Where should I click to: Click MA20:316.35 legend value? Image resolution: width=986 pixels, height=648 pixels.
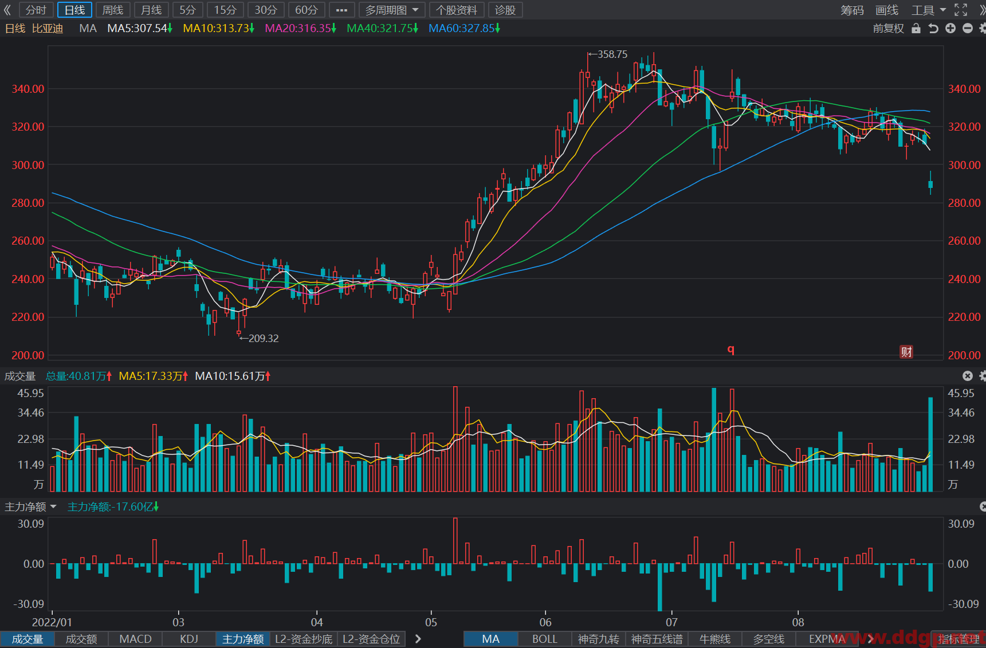click(300, 28)
